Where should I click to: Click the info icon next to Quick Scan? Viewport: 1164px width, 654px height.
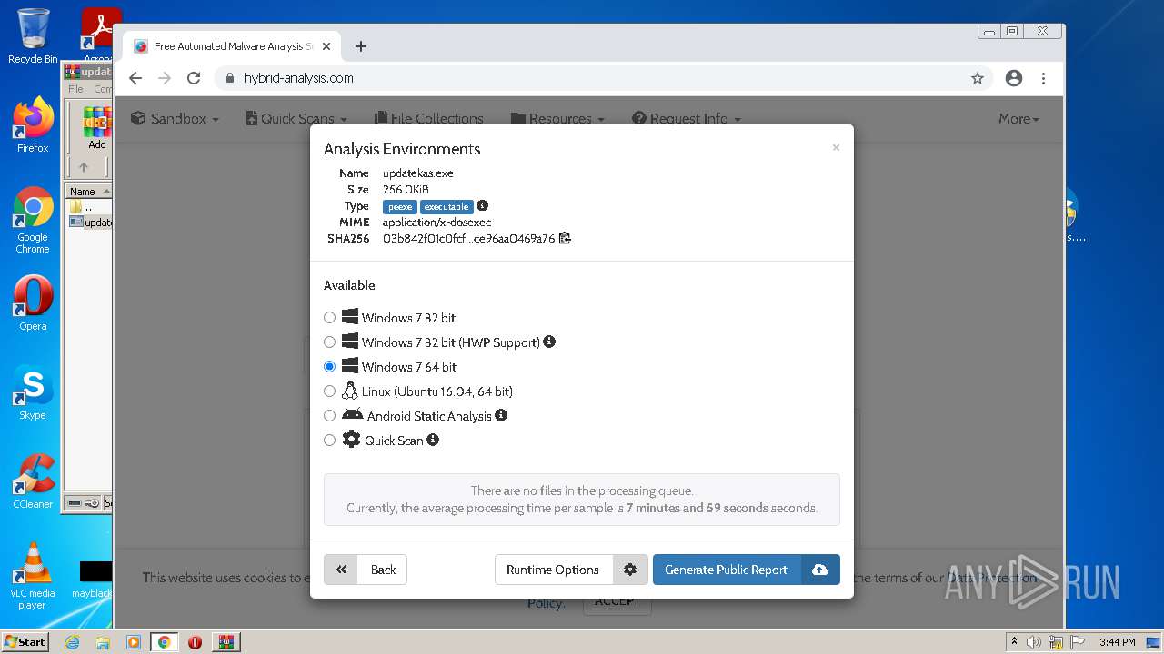(433, 440)
